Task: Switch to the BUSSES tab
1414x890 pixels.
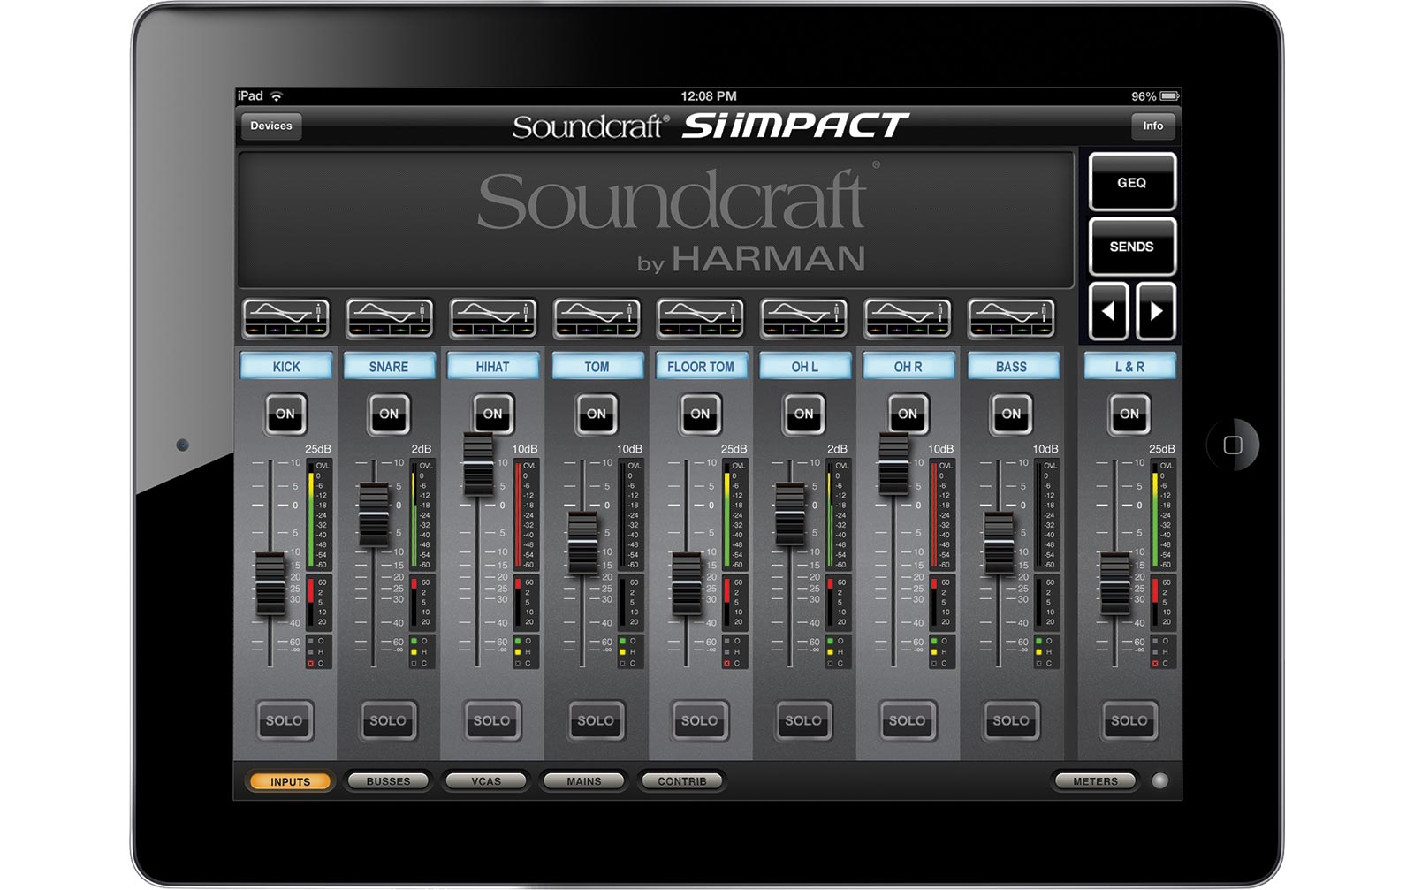Action: [388, 781]
